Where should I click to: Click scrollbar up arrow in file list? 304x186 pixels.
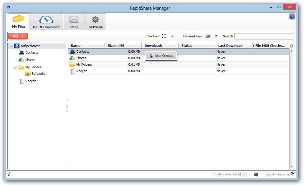coord(292,51)
